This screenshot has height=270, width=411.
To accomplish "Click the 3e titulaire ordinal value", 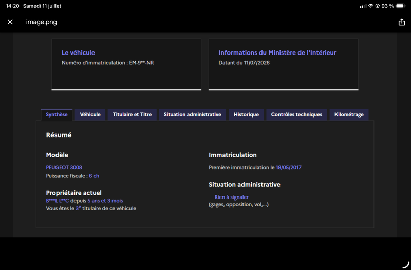I will click(78, 208).
